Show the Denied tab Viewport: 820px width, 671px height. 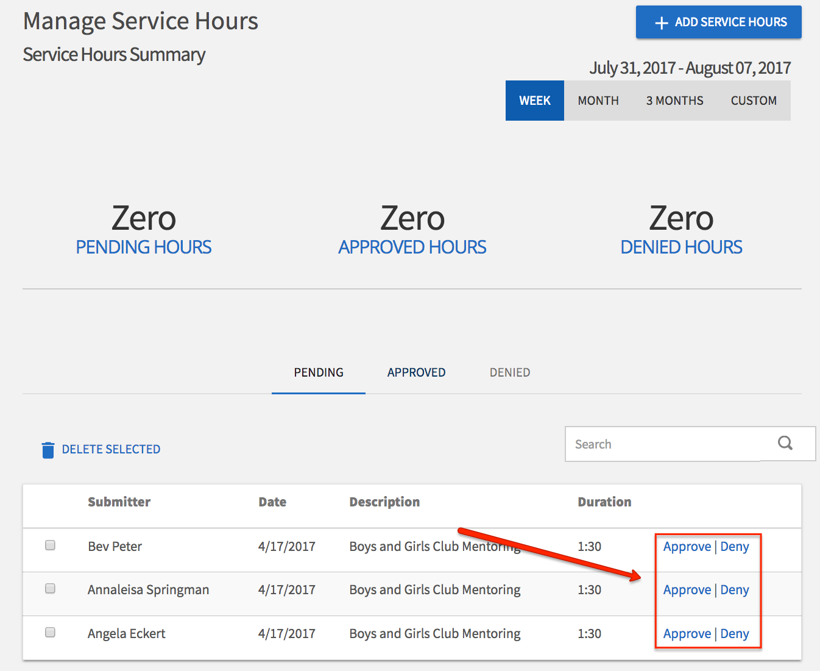coord(510,372)
